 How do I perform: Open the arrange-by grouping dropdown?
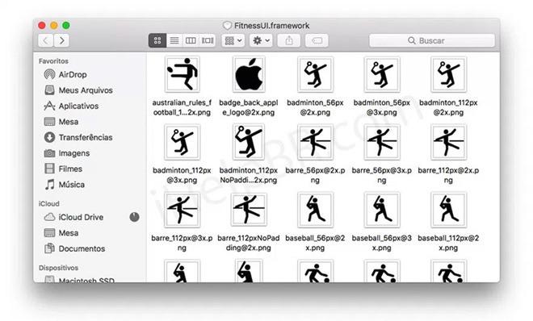[233, 40]
